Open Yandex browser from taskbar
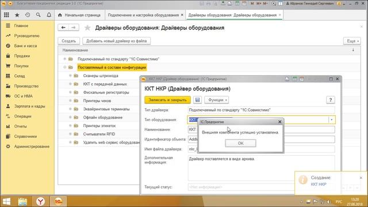 tap(40, 201)
